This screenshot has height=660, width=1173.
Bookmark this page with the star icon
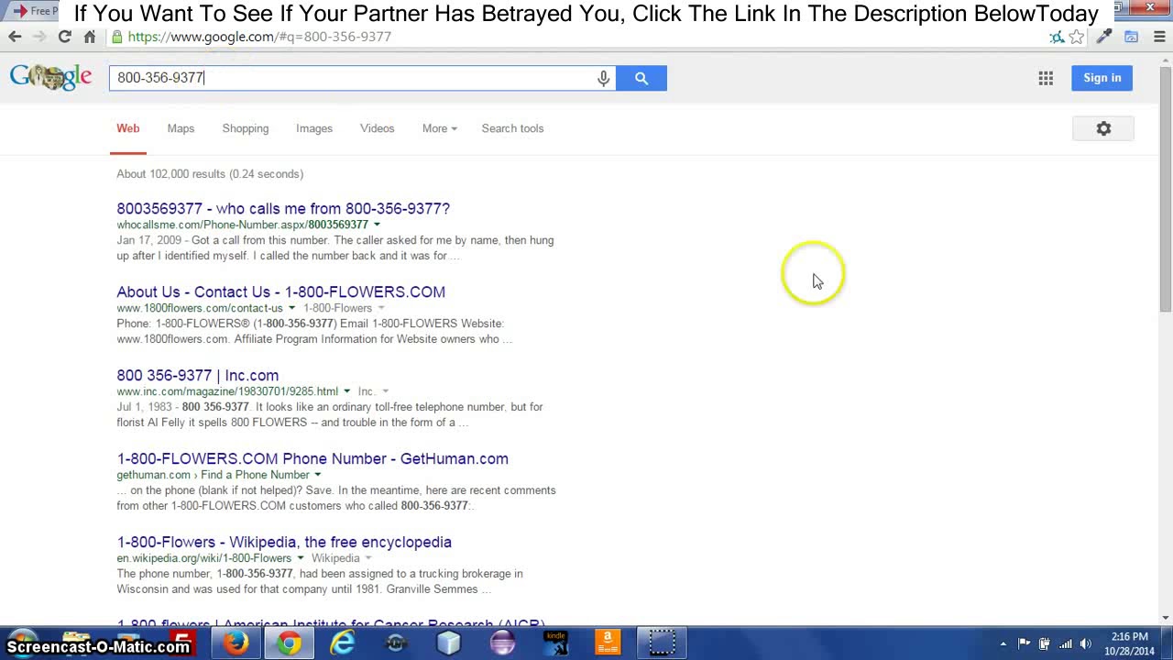(x=1077, y=37)
